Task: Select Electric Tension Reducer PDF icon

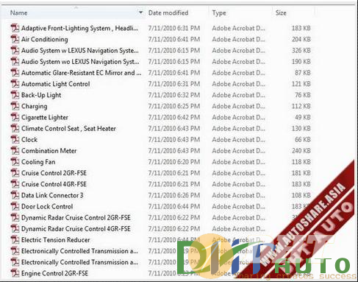Action: [15, 240]
